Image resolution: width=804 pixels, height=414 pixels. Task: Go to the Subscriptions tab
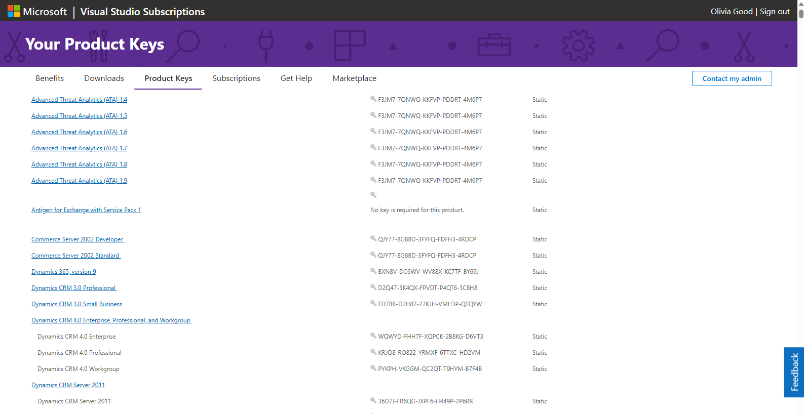(x=236, y=78)
